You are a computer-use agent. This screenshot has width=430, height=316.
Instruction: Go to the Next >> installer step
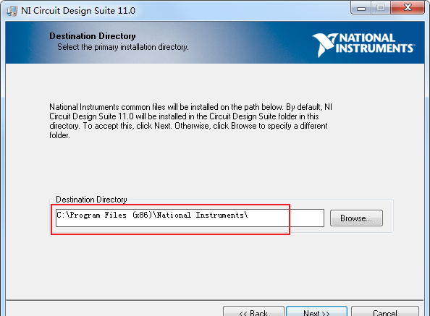(x=317, y=312)
